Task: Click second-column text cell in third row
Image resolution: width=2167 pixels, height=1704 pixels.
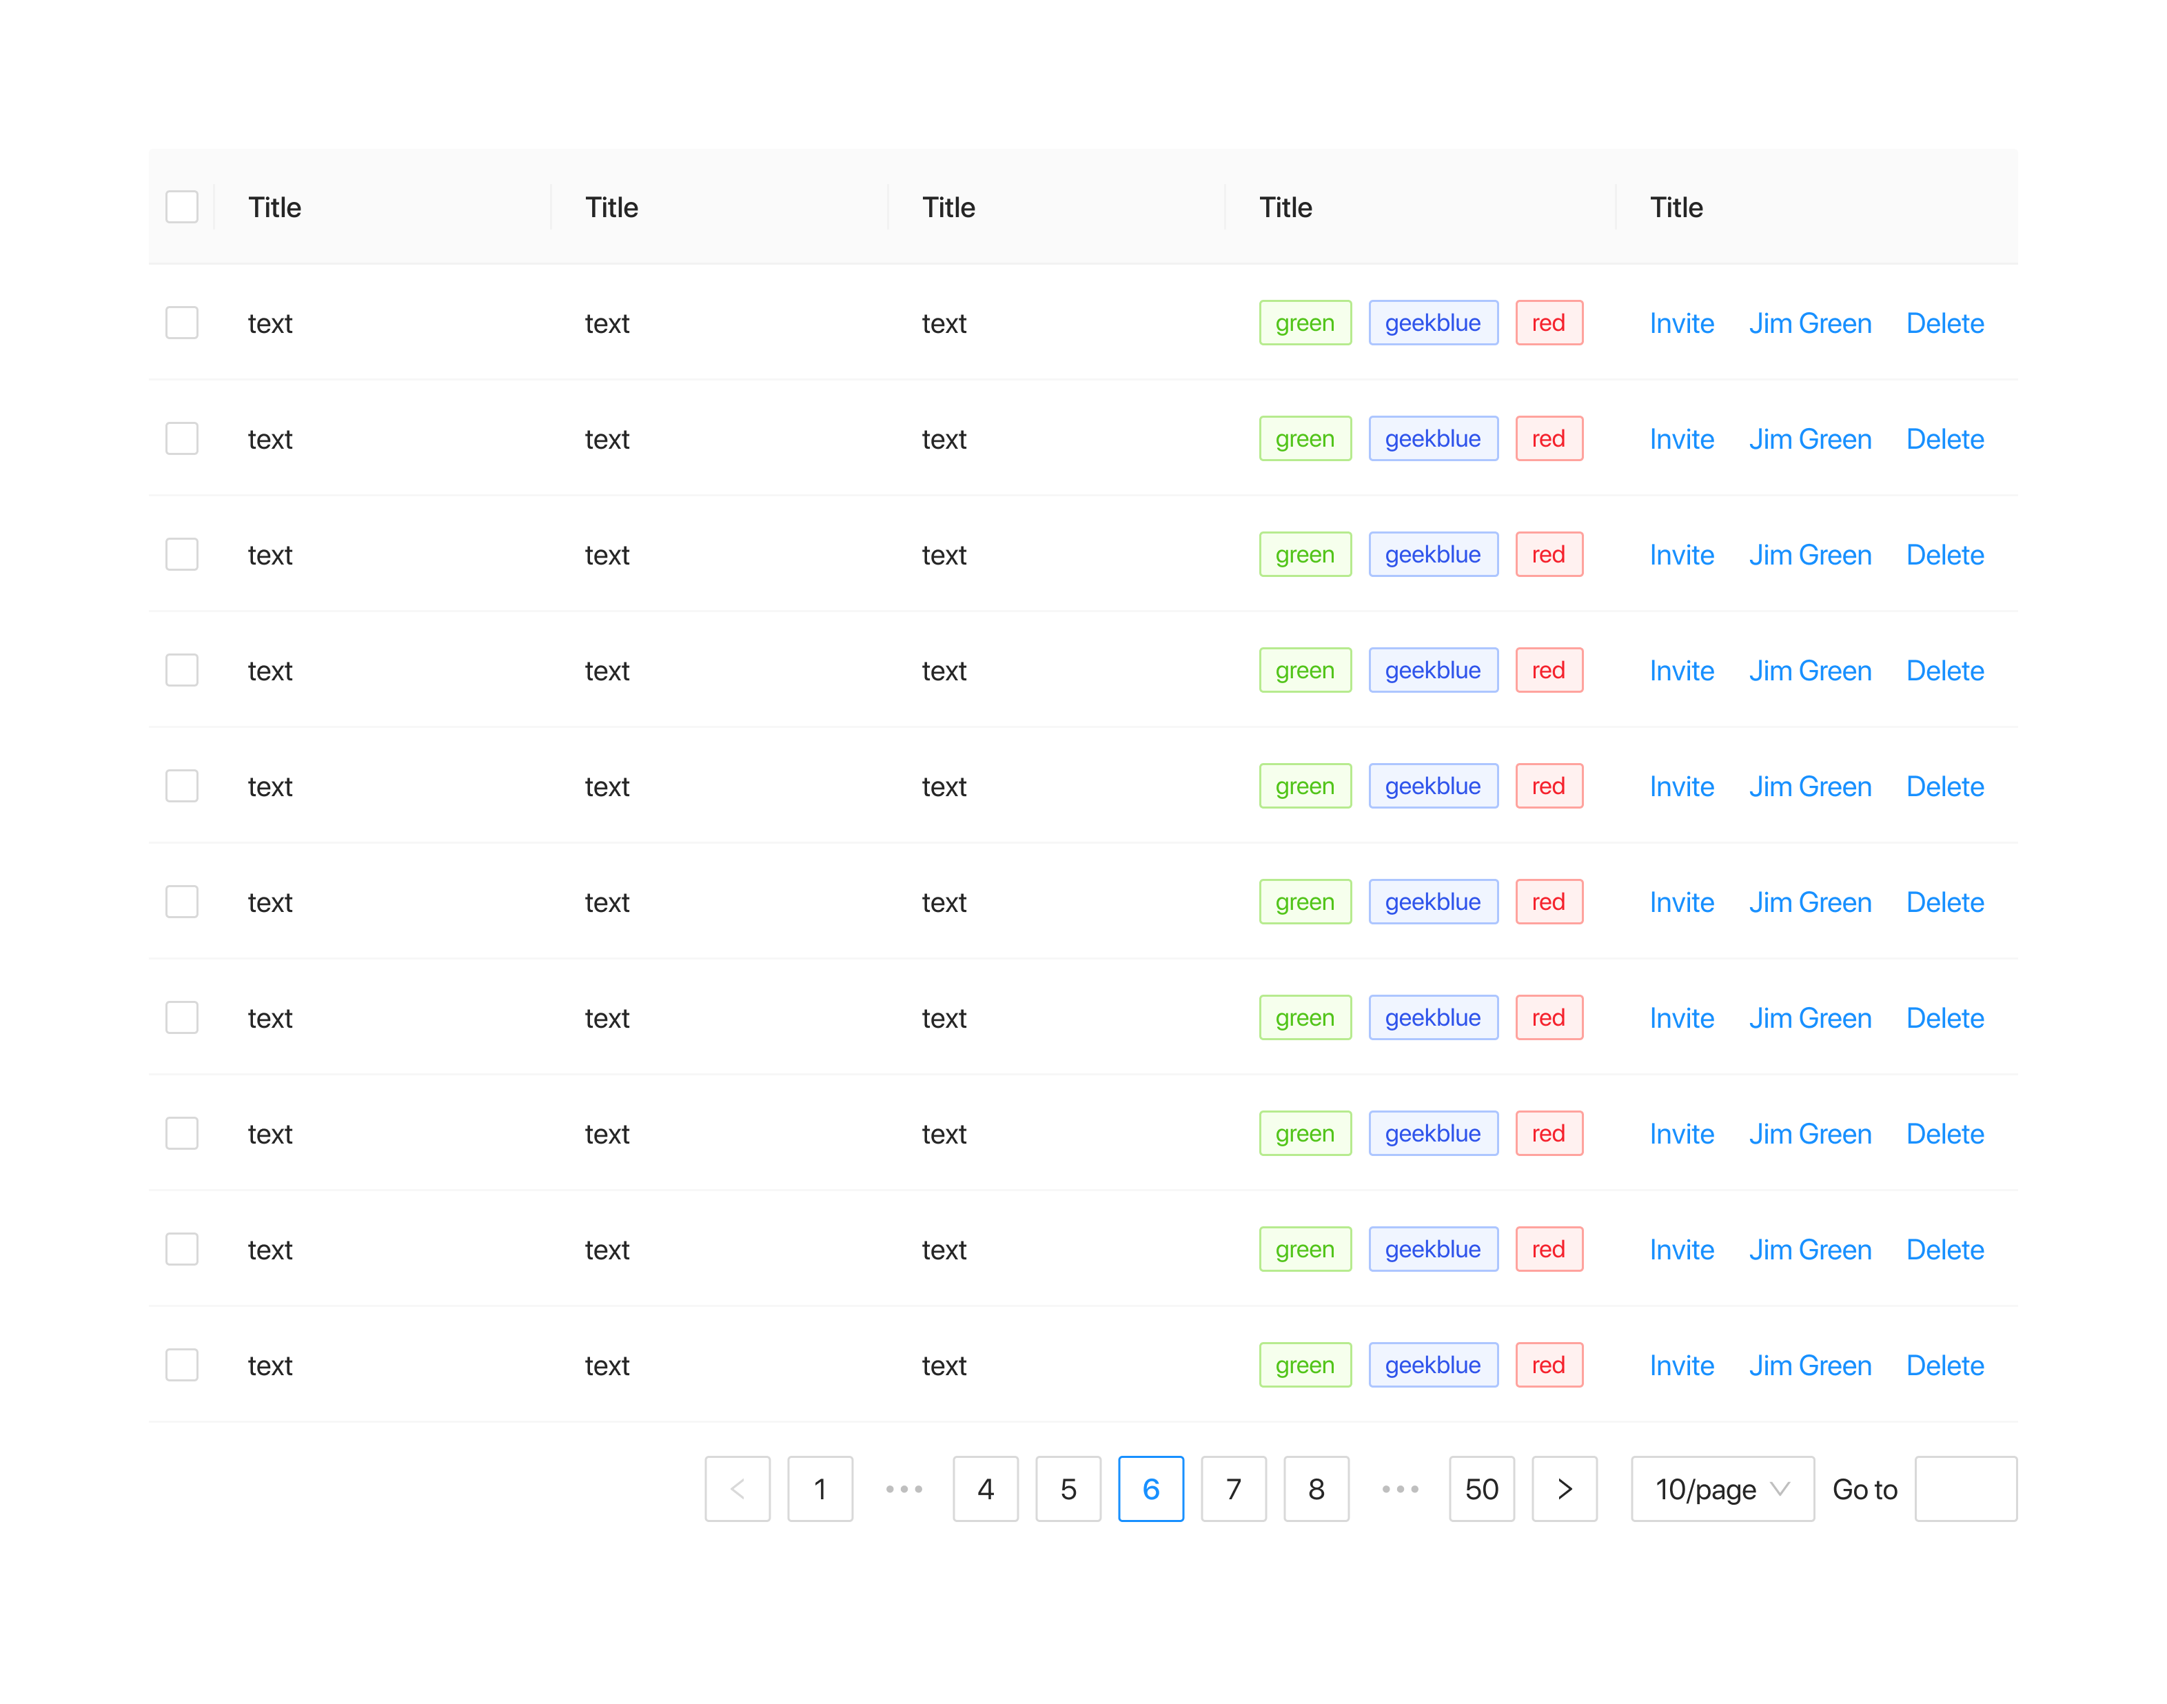Action: pyautogui.click(x=607, y=555)
